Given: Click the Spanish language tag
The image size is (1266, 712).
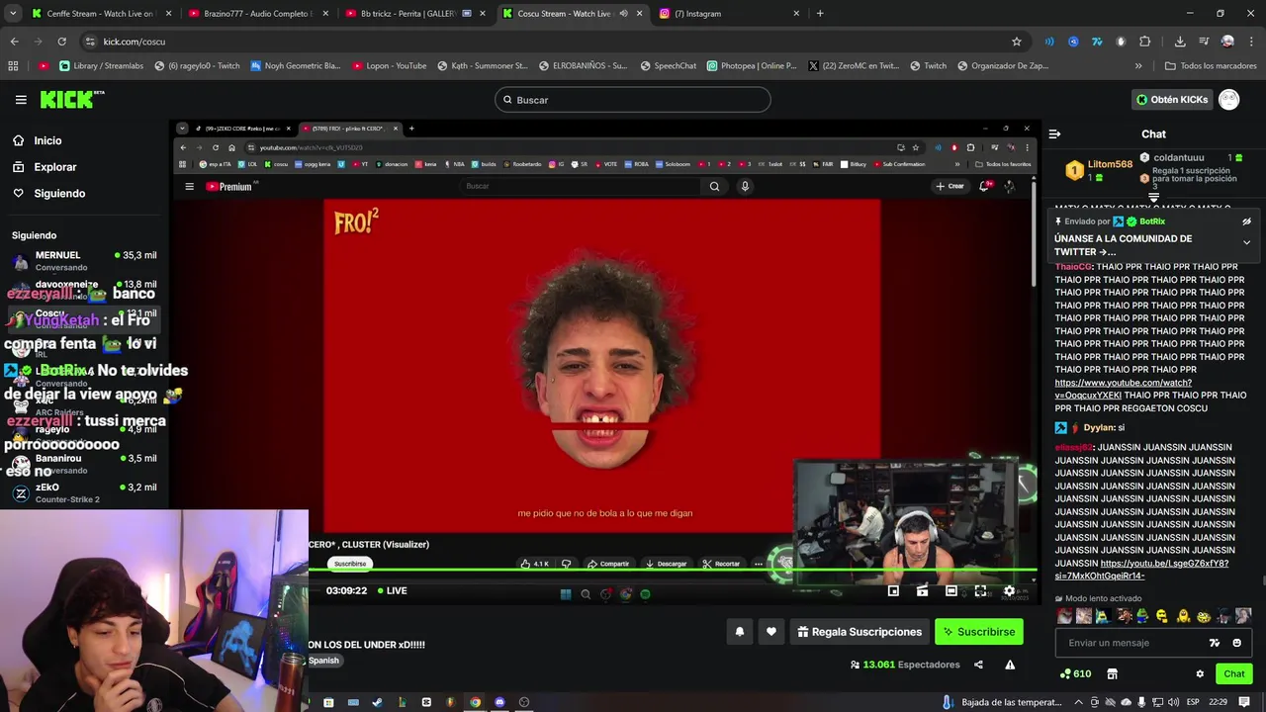Looking at the screenshot, I should [323, 661].
